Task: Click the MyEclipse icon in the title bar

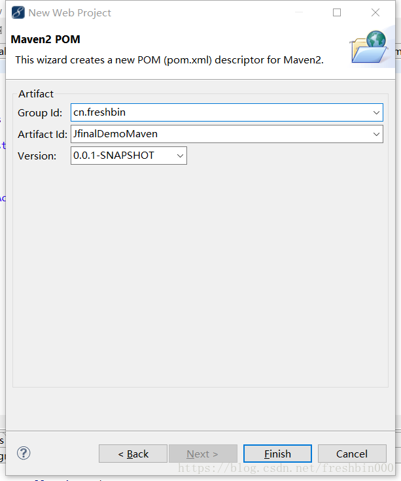Action: 18,13
